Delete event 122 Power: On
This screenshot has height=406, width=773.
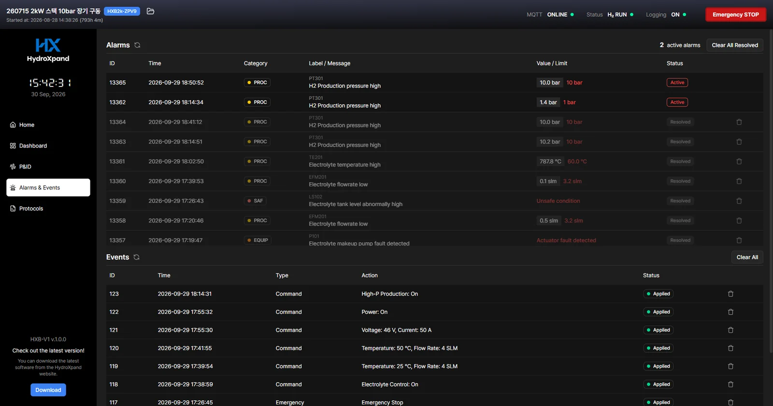coord(730,312)
